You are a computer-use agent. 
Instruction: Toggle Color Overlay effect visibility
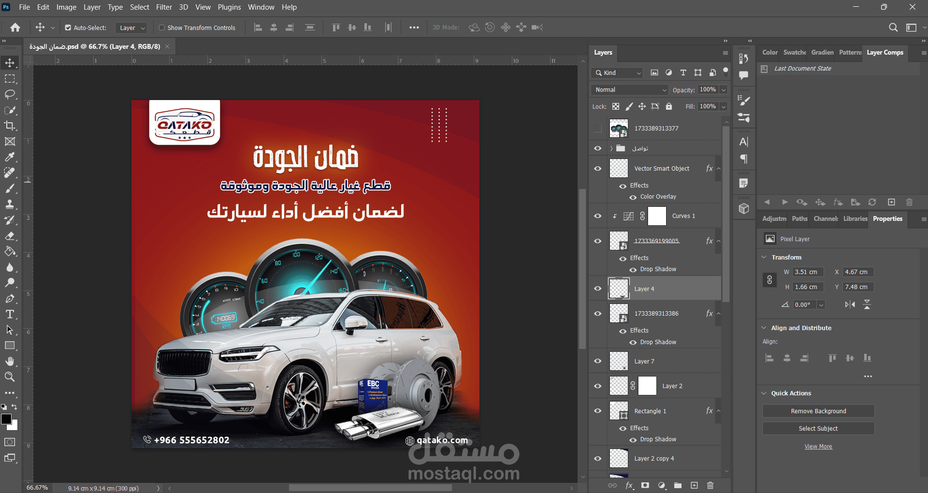click(633, 197)
